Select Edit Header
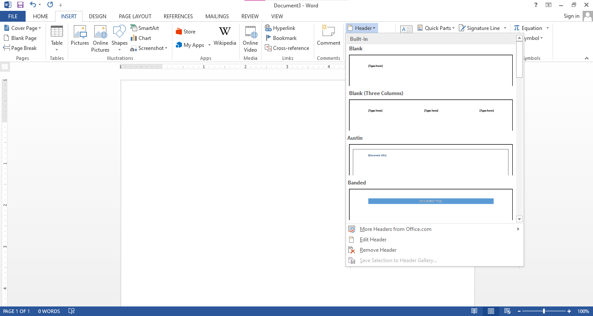The width and height of the screenshot is (593, 316). (x=372, y=239)
